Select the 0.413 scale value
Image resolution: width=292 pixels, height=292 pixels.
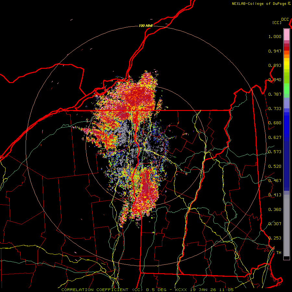click(275, 195)
